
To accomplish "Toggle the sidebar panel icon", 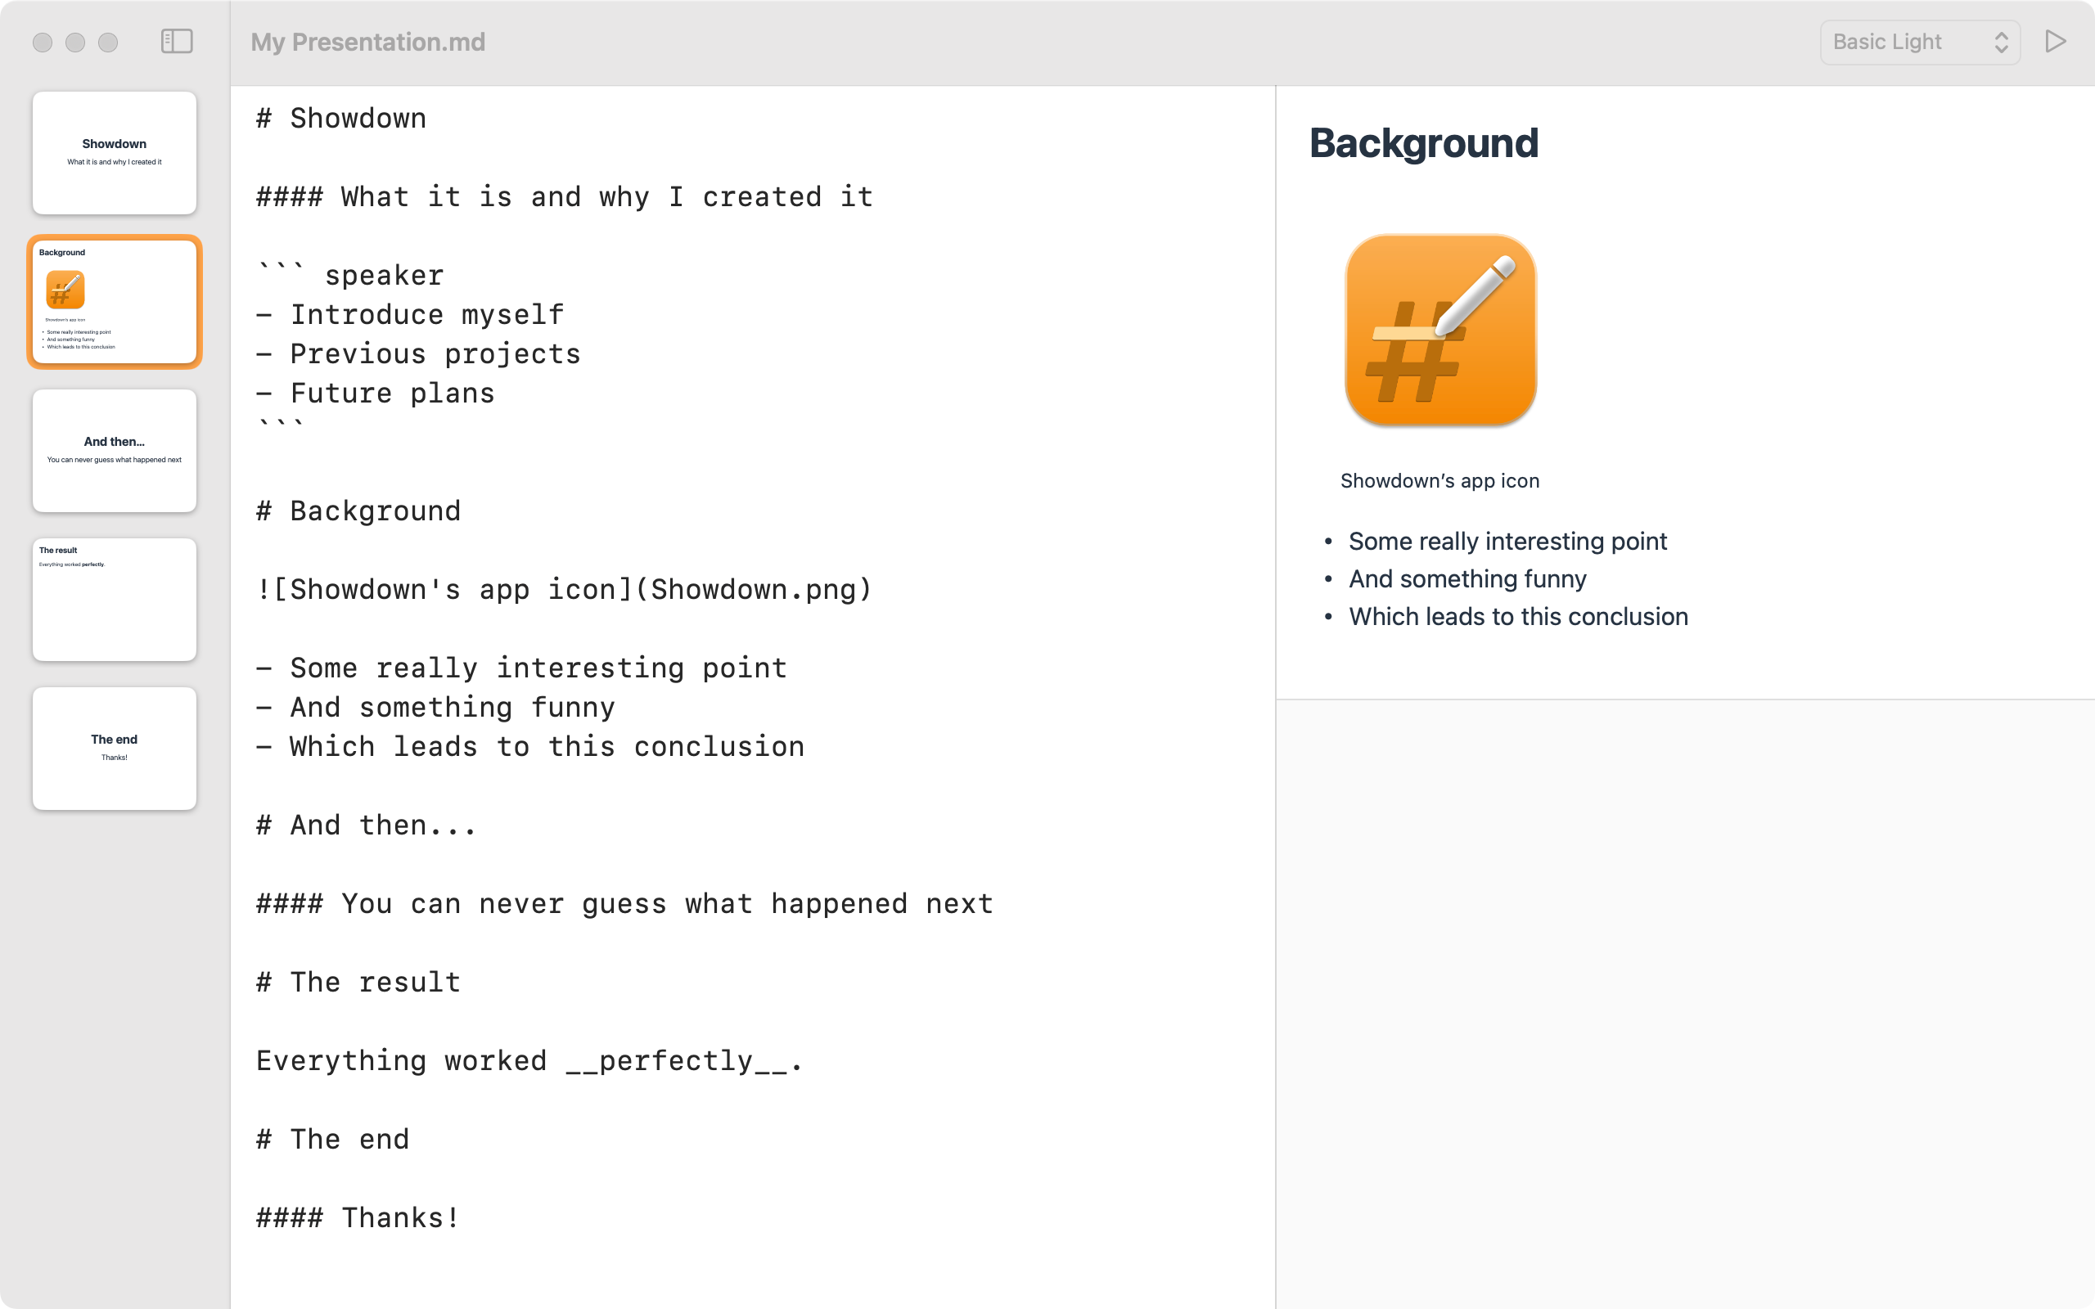I will pyautogui.click(x=177, y=42).
